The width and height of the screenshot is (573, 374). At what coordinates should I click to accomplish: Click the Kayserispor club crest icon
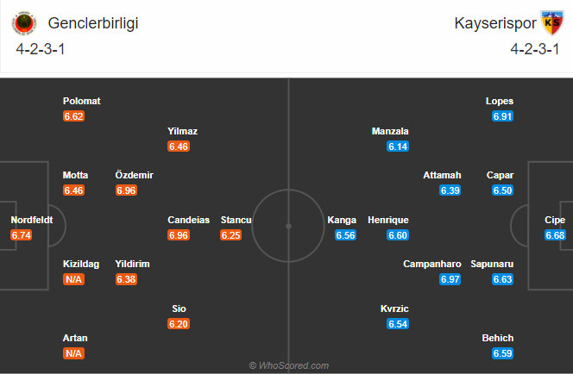[552, 23]
